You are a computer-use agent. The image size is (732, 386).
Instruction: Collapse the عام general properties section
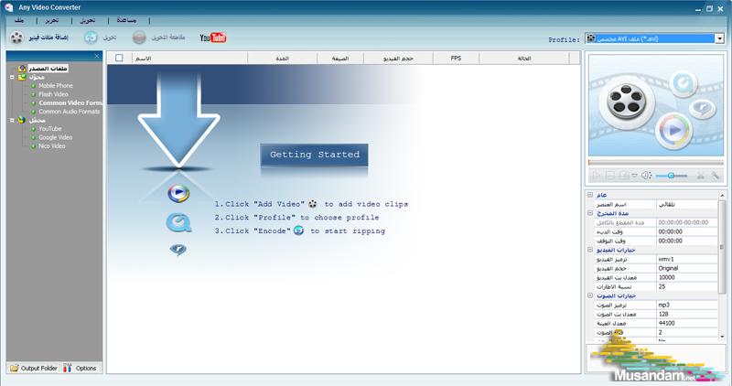(590, 195)
